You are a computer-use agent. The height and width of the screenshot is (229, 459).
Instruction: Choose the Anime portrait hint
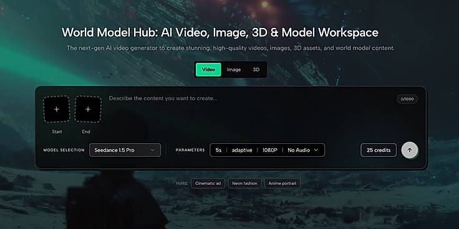point(282,184)
